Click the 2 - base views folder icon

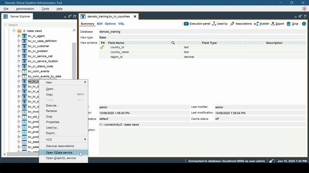[x=19, y=31]
